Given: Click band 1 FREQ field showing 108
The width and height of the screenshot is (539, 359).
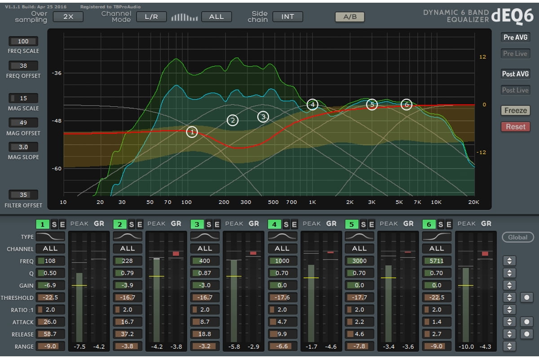Looking at the screenshot, I should [x=50, y=261].
